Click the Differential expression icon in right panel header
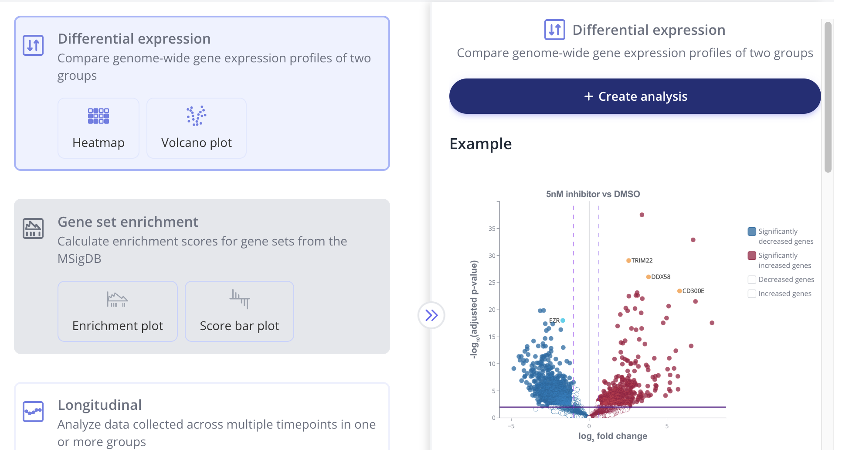The width and height of the screenshot is (849, 450). click(x=554, y=30)
